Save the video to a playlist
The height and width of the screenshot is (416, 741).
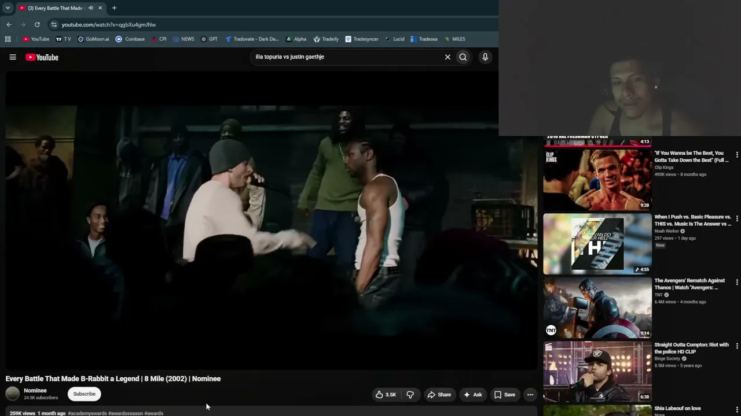coord(504,395)
